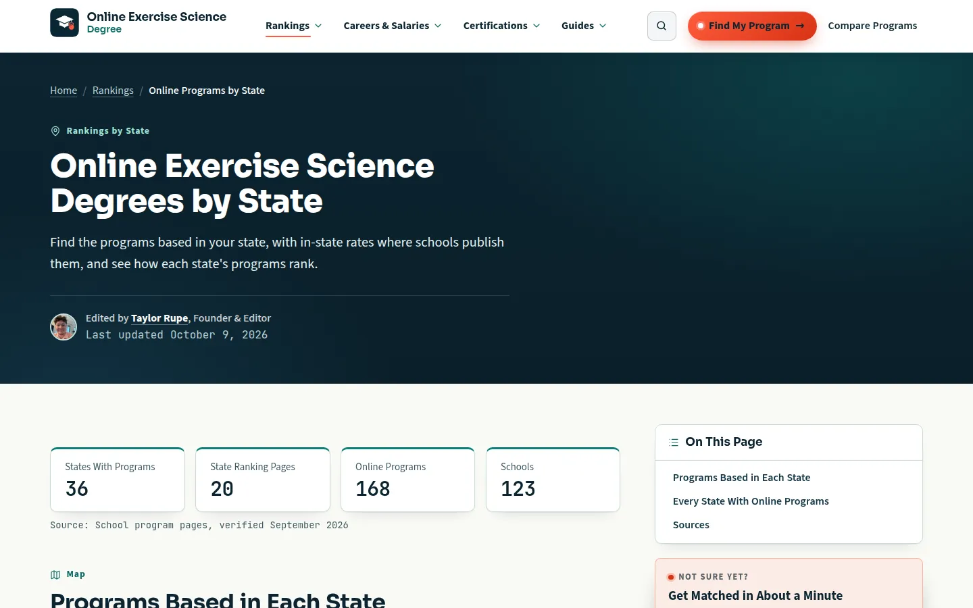The height and width of the screenshot is (608, 973).
Task: Open the Certifications nav item
Action: click(x=495, y=26)
